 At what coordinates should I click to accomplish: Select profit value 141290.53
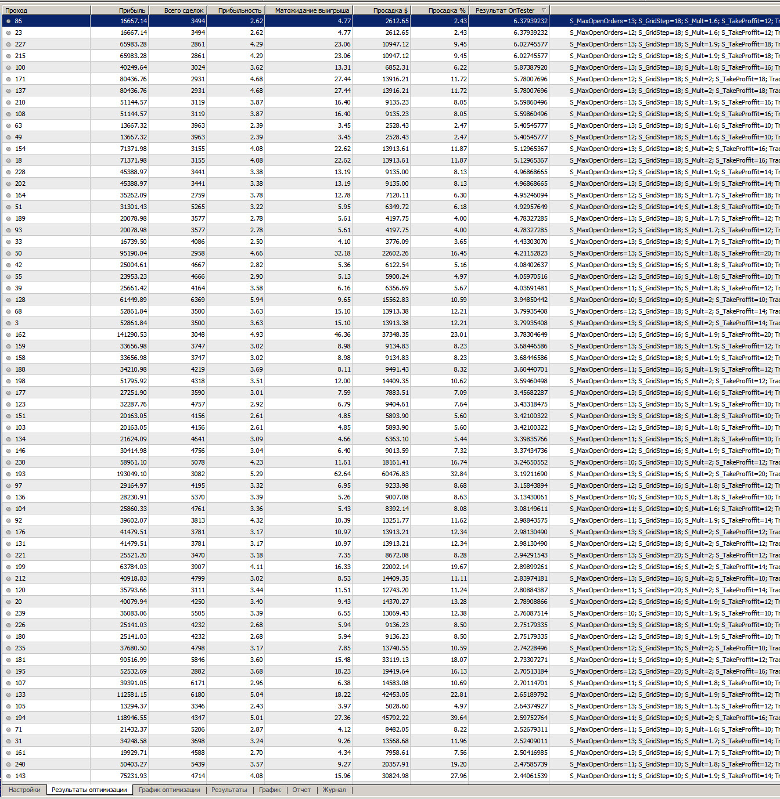coord(132,334)
